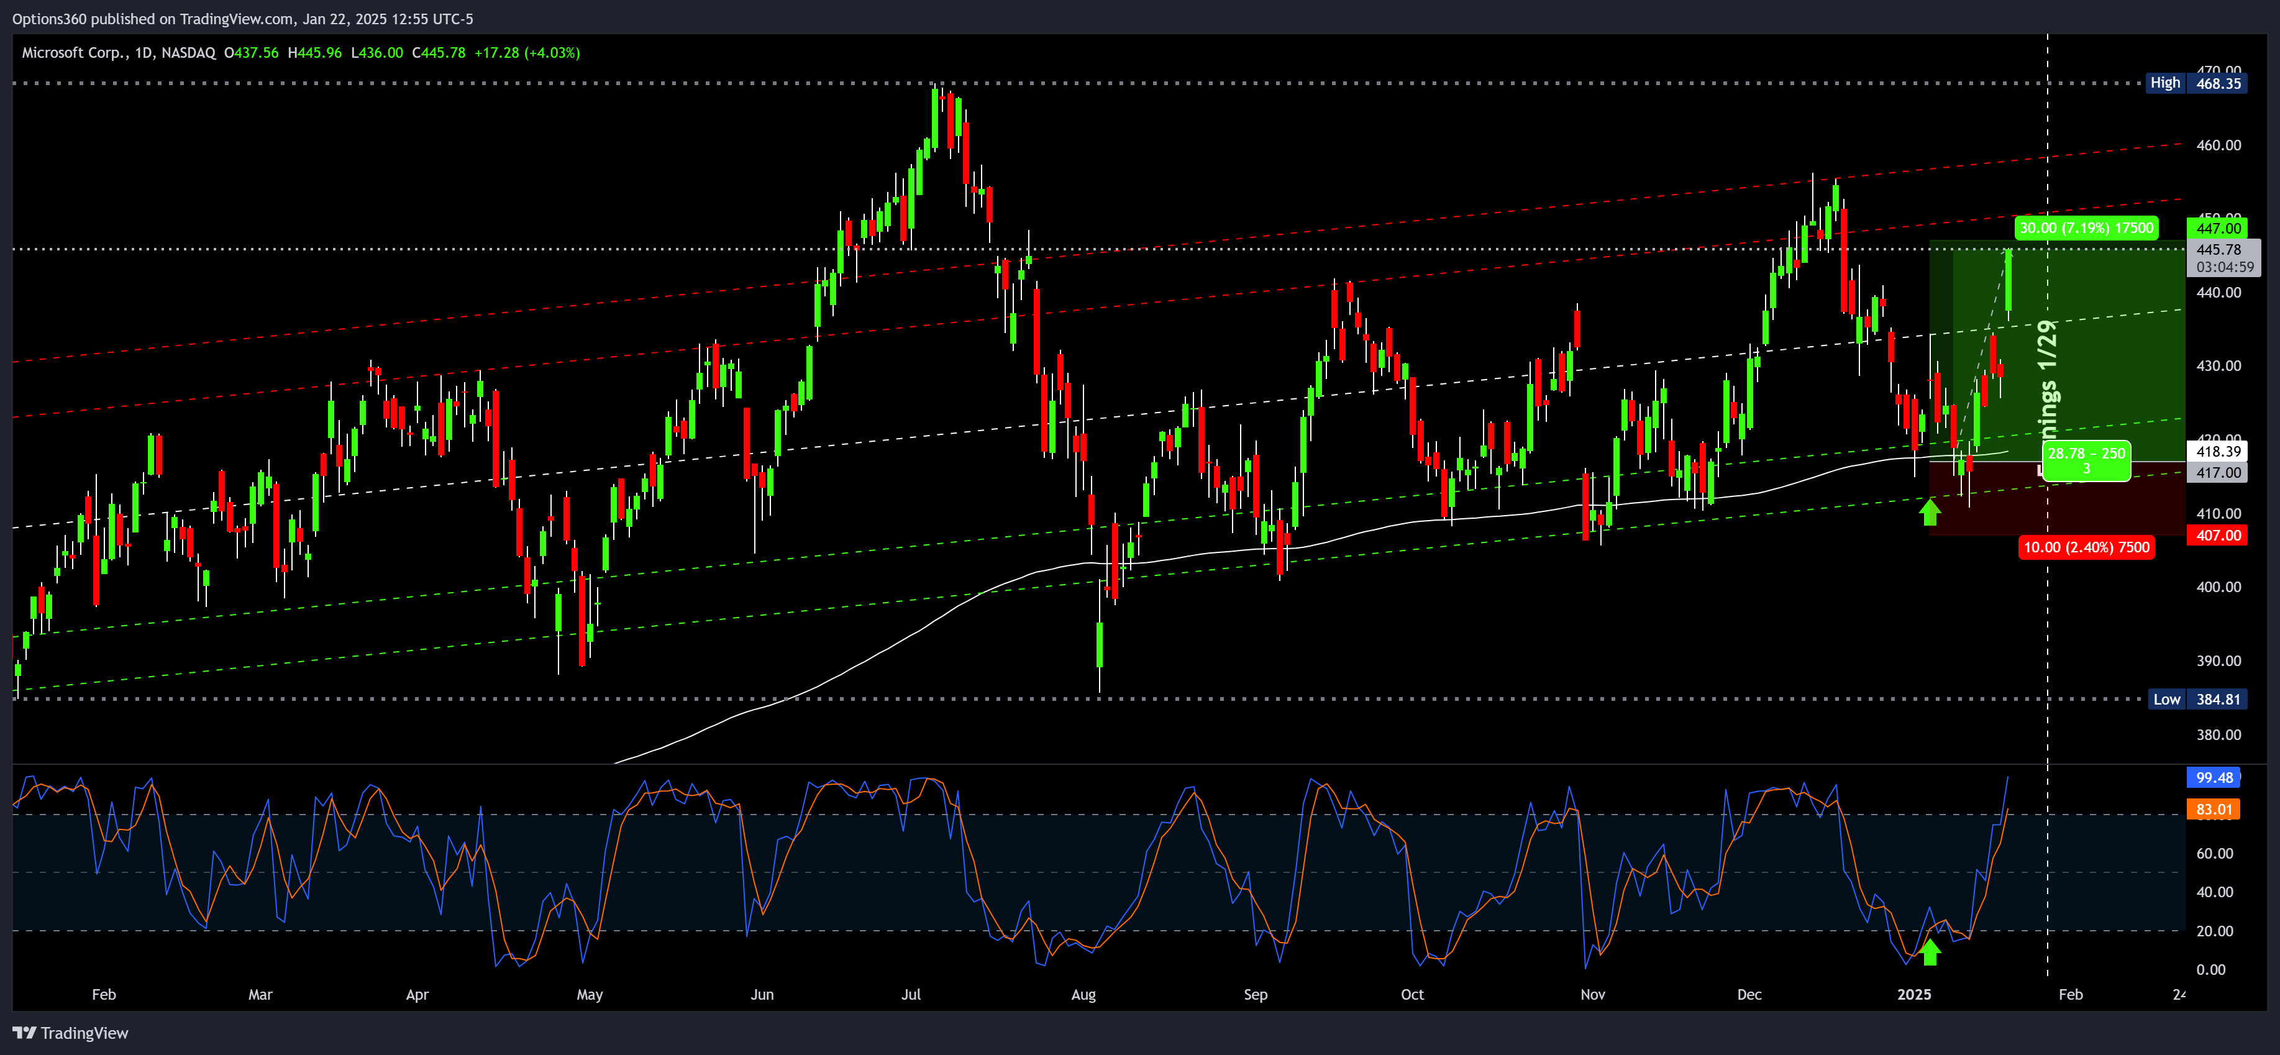Click the Nov label on the time axis
Image resolution: width=2280 pixels, height=1055 pixels.
1592,995
